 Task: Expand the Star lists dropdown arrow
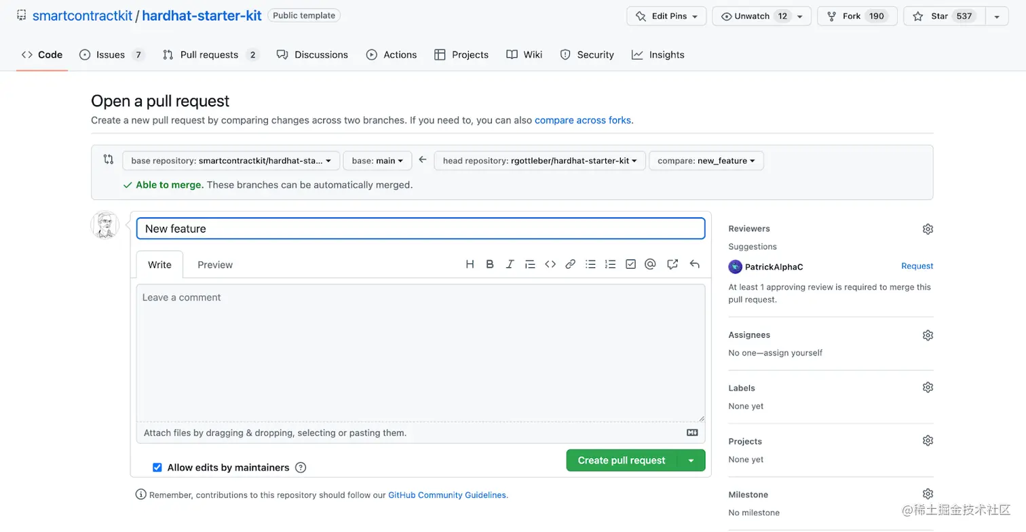996,16
